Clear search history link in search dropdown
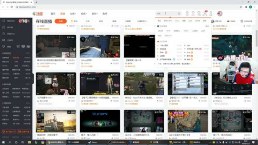This screenshot has height=145, width=258. click(207, 26)
